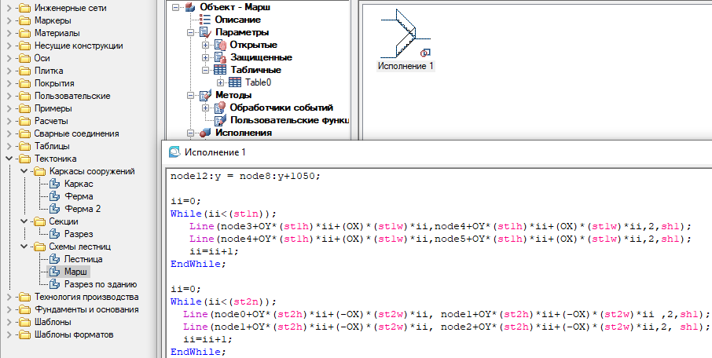Click the Исполнение 1 thumbnail label
The image size is (712, 358).
(x=406, y=66)
